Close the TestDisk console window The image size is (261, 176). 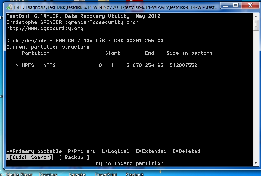[250, 6]
